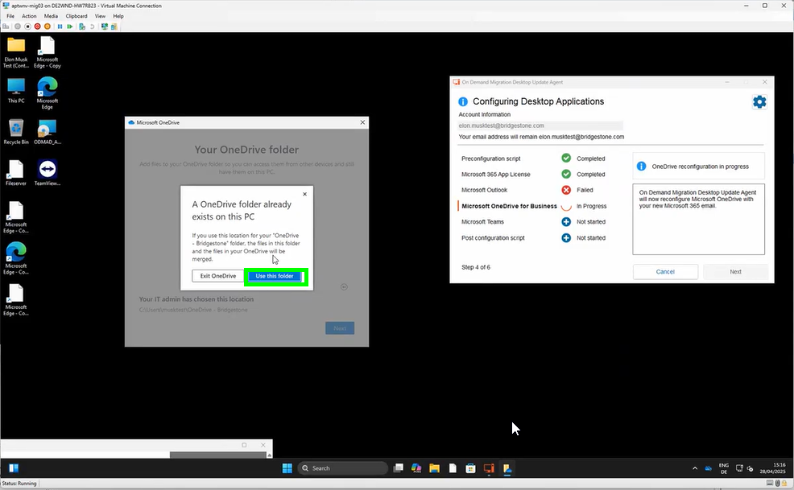Select the Microsoft Edge - Copy desktop shortcut
The height and width of the screenshot is (490, 794).
pyautogui.click(x=48, y=52)
